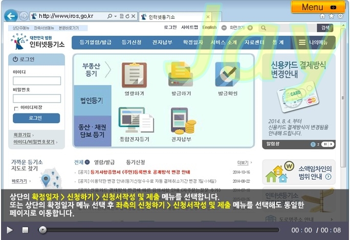
Task: Open the Menu dropdown button
Action: click(318, 7)
